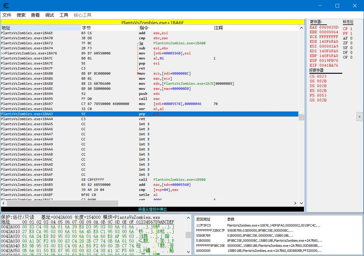The height and width of the screenshot is (256, 364).
Task: Open the 文件 menu
Action: click(x=7, y=15)
